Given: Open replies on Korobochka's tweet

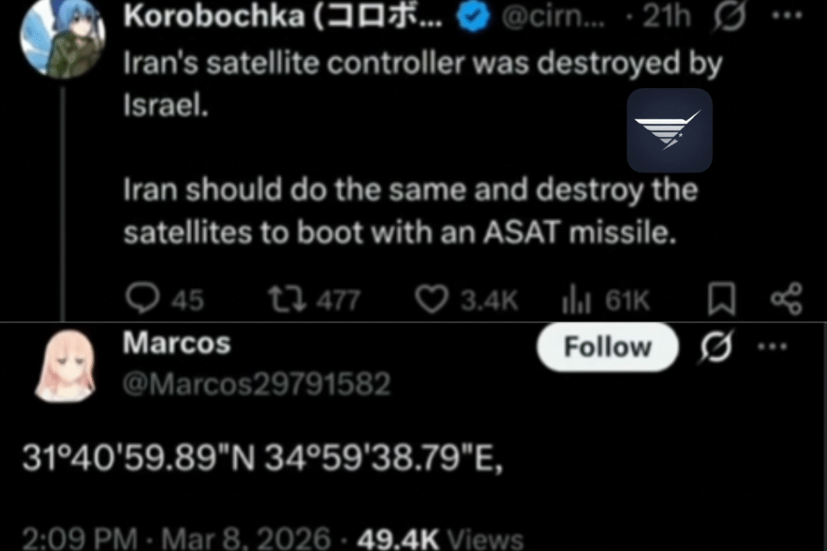Looking at the screenshot, I should [164, 299].
